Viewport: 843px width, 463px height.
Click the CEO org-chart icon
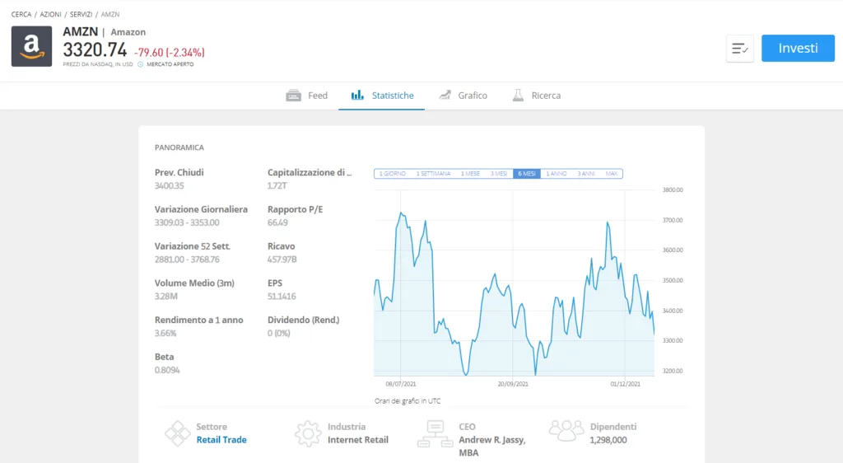435,434
